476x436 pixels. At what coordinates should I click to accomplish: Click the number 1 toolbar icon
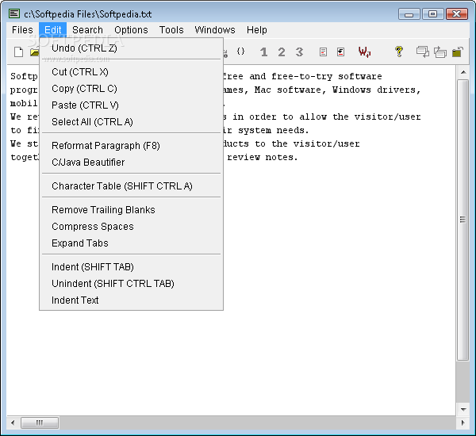tap(264, 52)
